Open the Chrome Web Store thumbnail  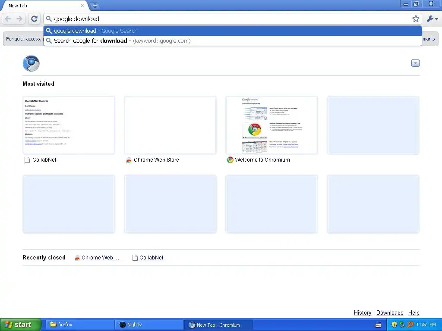coord(170,125)
